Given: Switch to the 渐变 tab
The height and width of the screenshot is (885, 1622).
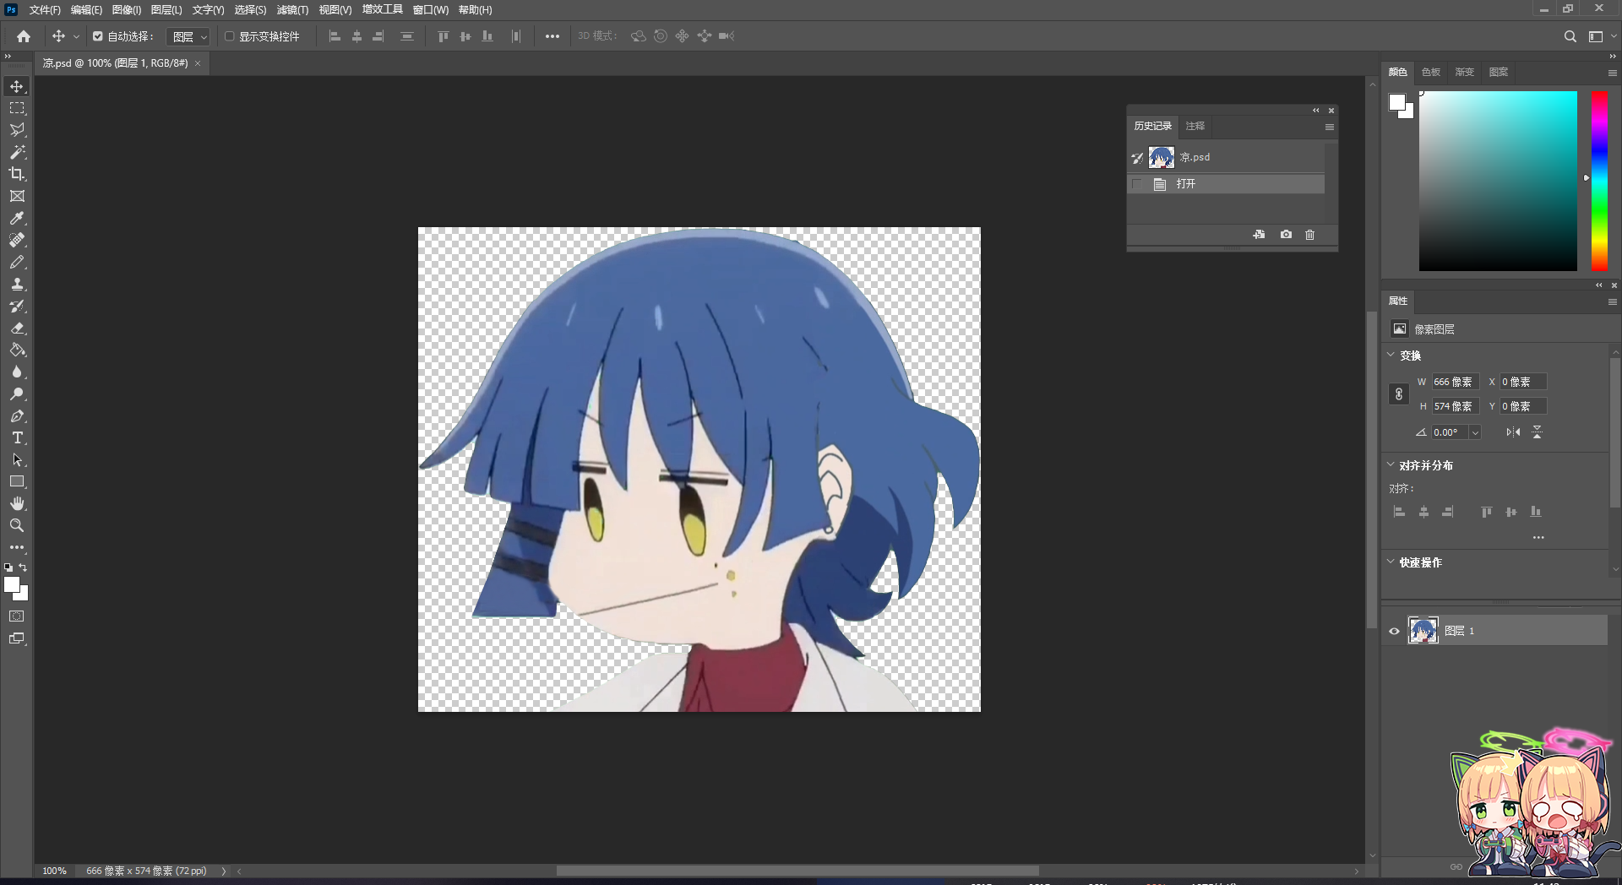Looking at the screenshot, I should 1465,73.
